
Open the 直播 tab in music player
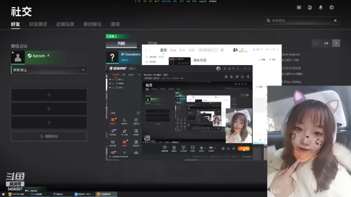(173, 50)
